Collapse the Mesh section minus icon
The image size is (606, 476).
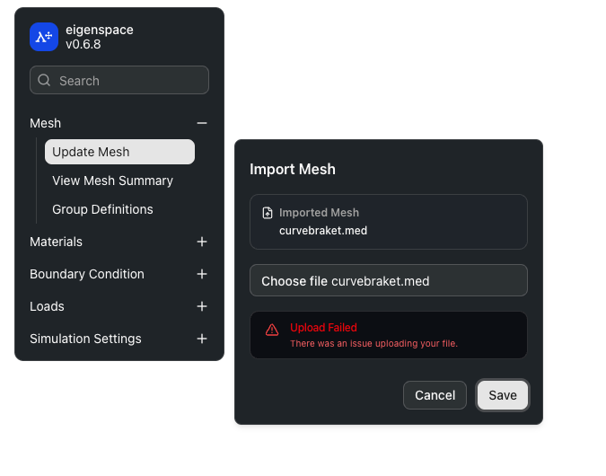tap(202, 123)
